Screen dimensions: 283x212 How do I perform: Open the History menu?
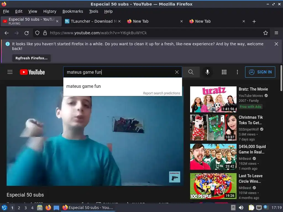(50, 11)
